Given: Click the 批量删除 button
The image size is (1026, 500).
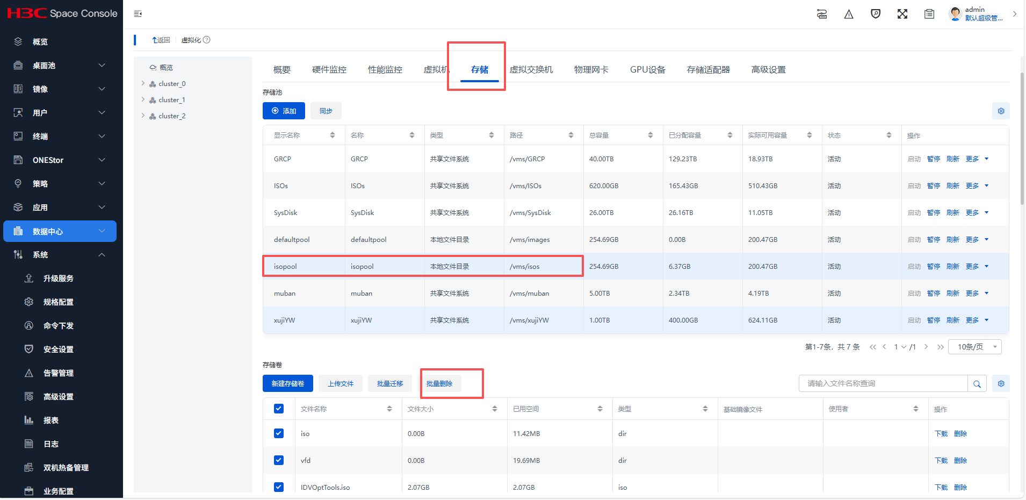Looking at the screenshot, I should 439,384.
